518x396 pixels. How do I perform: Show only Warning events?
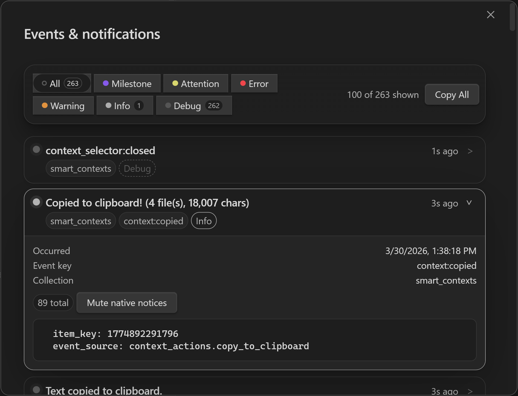(63, 106)
